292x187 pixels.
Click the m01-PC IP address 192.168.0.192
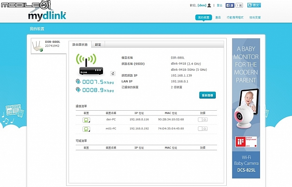click(139, 128)
